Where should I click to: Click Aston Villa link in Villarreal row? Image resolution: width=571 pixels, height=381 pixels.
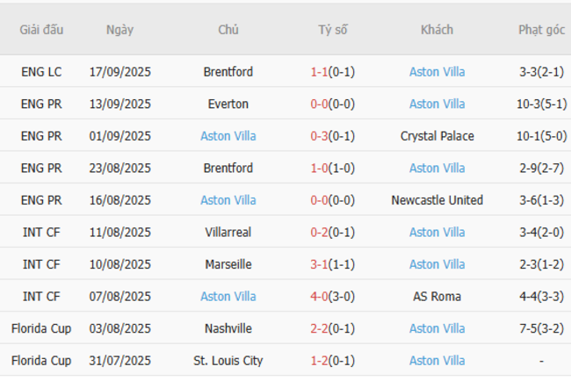tap(437, 232)
